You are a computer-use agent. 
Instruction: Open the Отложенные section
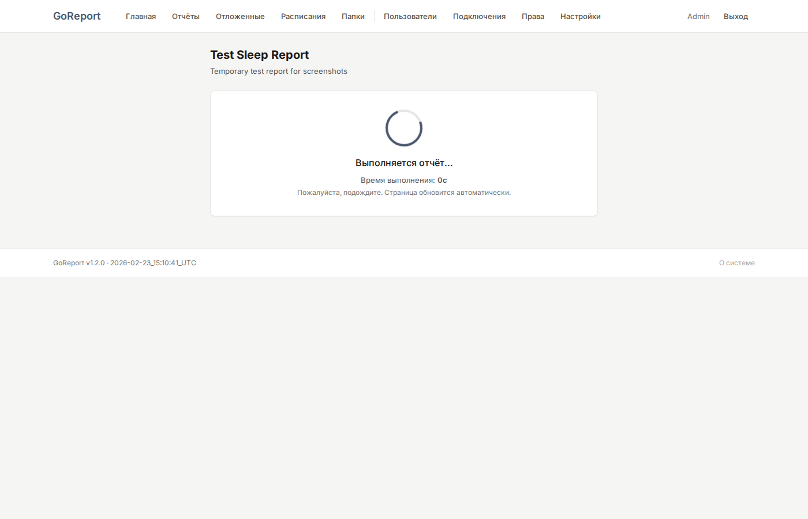point(240,16)
